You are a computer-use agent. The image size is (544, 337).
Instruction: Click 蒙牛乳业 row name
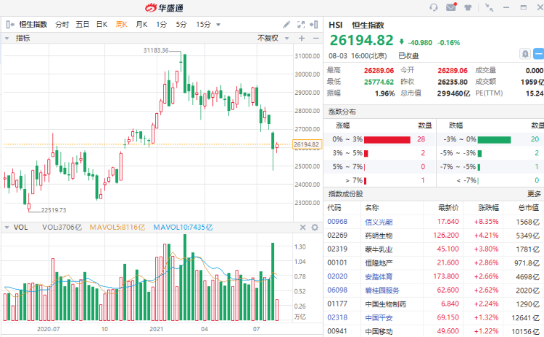379,249
